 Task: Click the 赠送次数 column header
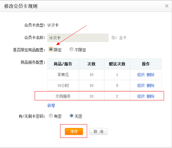click(117, 64)
